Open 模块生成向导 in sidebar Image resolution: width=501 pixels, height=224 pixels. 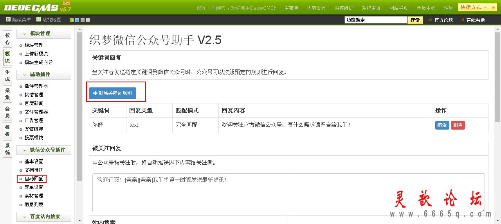pos(38,62)
